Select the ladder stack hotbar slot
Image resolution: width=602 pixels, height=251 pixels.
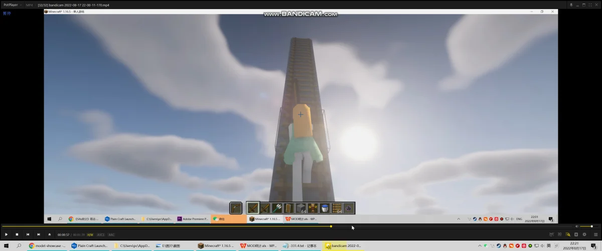point(337,207)
